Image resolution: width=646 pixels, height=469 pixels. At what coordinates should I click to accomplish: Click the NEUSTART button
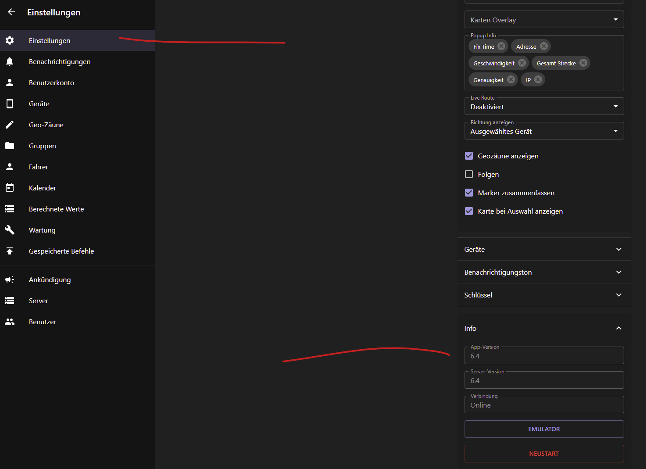(x=544, y=454)
